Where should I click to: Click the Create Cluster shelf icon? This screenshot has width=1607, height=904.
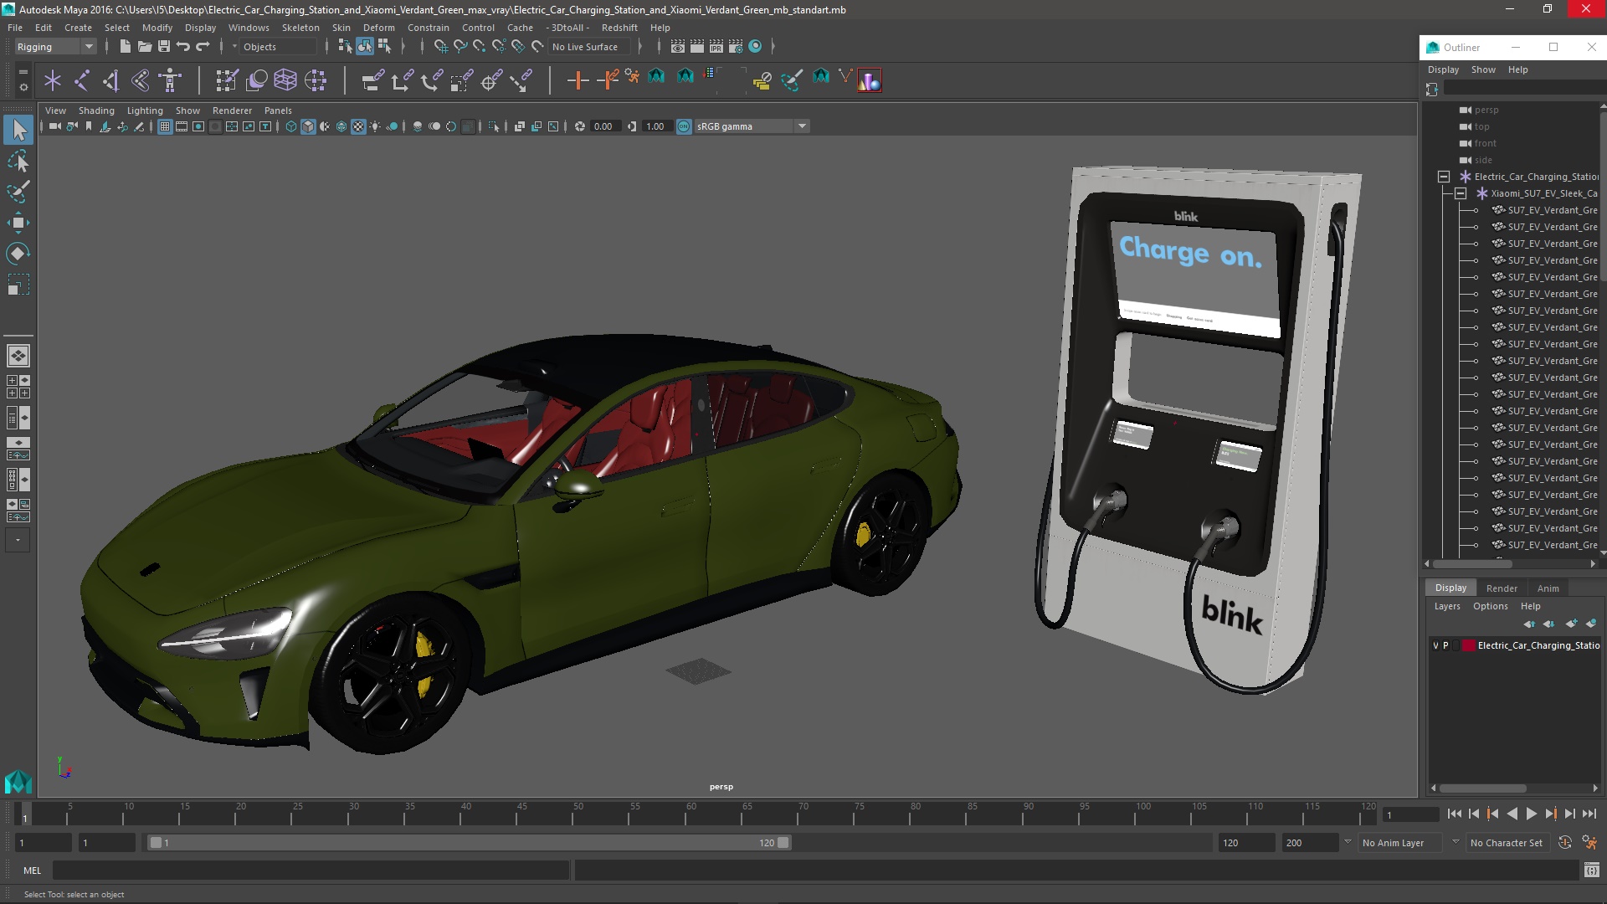(x=316, y=80)
